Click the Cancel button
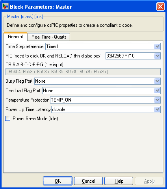167x189 pixels. tap(88, 181)
